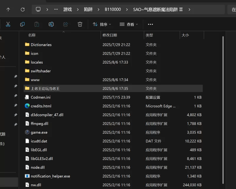Open the 查看 view dropdown
The image size is (236, 189).
coord(129,24)
